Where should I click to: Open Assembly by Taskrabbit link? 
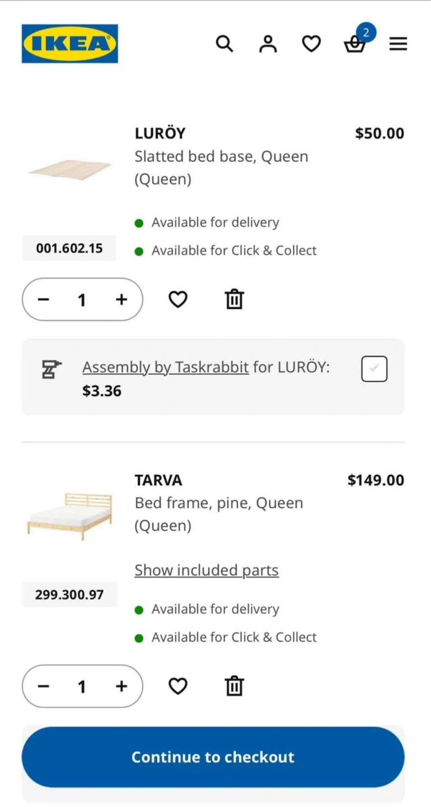166,368
